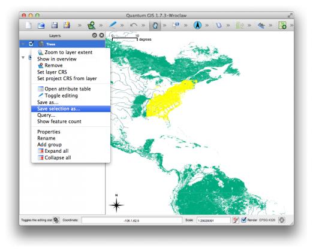The image size is (313, 252).
Task: Click the Add Vector Layer icon
Action: click(92, 25)
